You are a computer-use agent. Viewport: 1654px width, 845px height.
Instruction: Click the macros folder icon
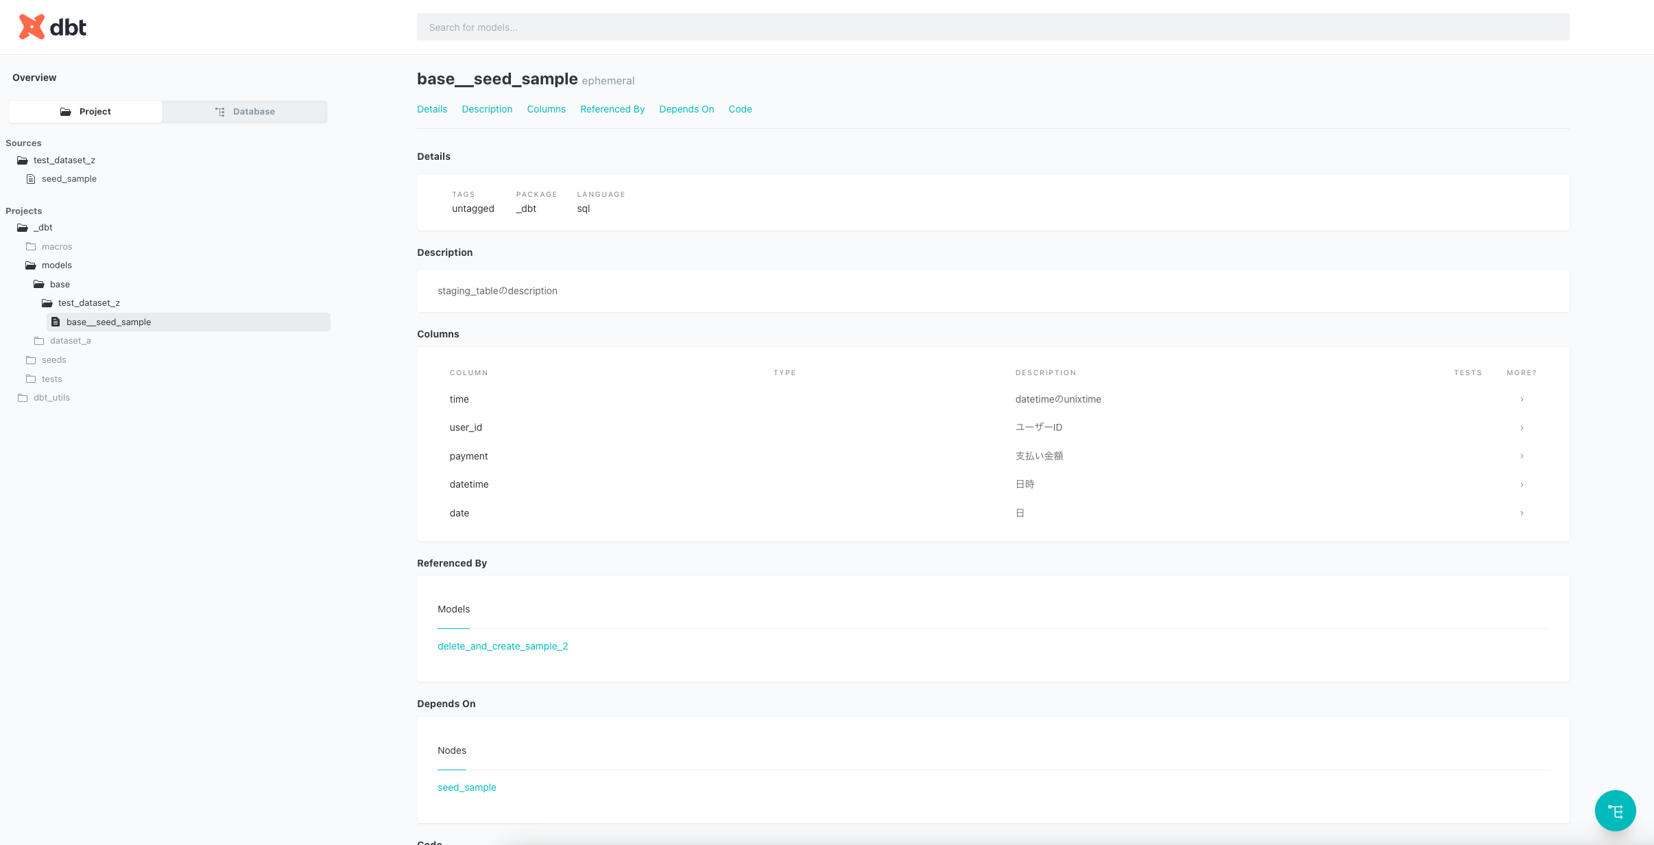coord(31,246)
